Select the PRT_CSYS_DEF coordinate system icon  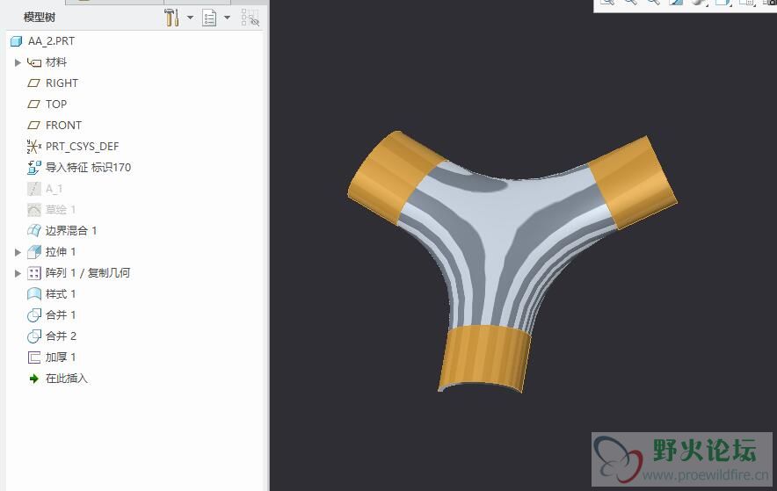click(x=33, y=147)
